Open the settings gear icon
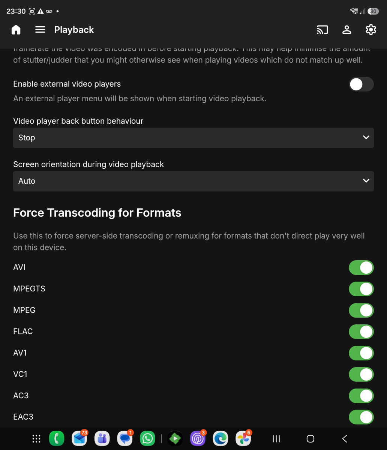 pos(371,30)
